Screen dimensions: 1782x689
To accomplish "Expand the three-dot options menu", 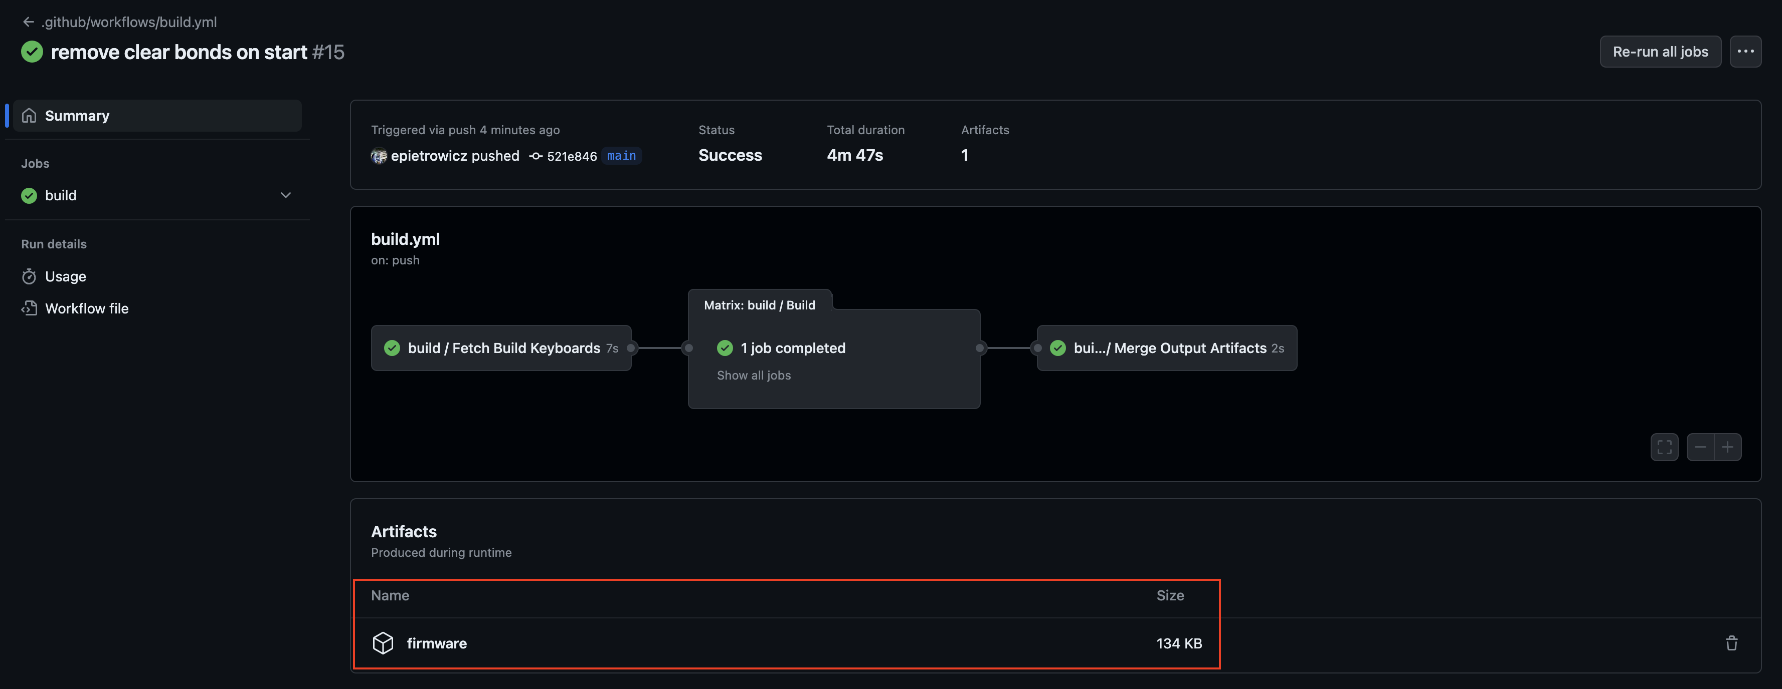I will 1745,51.
